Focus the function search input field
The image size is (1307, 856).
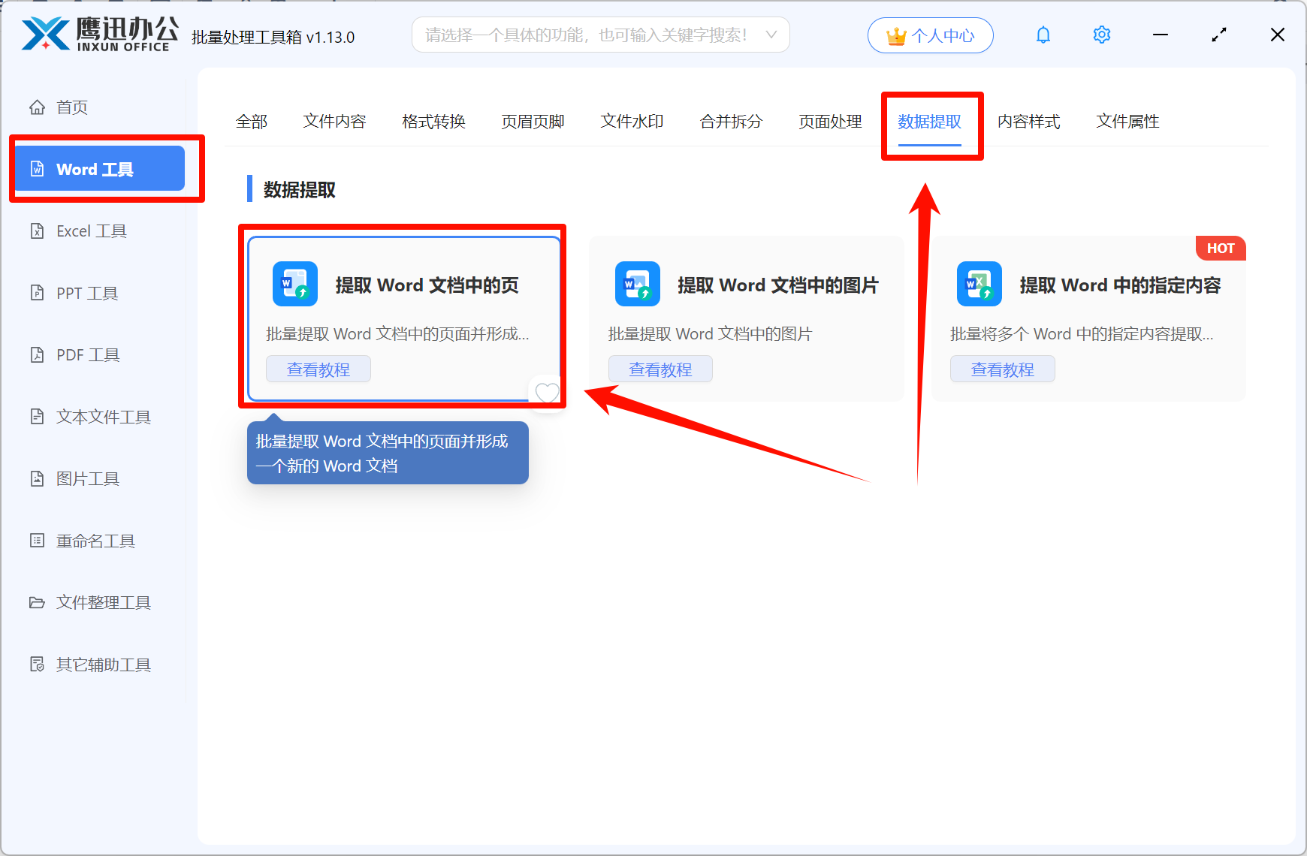click(600, 35)
